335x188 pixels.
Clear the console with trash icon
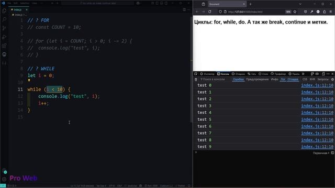(x=196, y=79)
